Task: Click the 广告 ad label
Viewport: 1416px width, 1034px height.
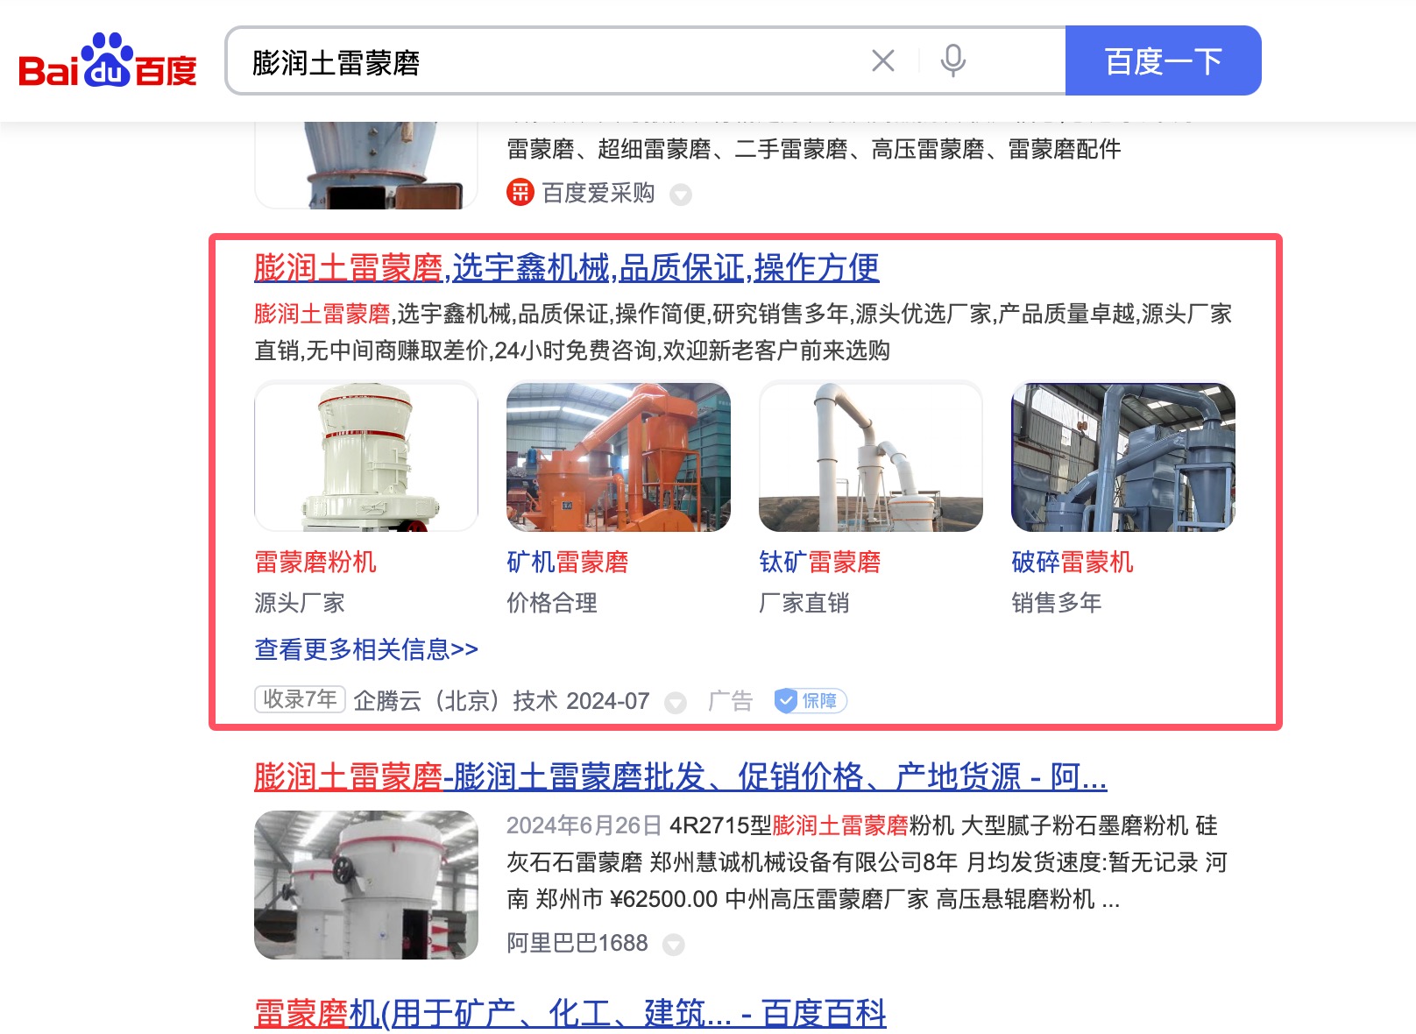Action: point(731,701)
